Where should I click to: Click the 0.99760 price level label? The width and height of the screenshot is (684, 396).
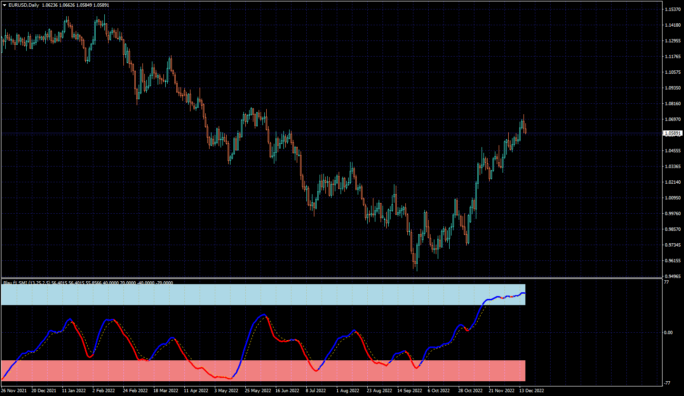coord(673,214)
